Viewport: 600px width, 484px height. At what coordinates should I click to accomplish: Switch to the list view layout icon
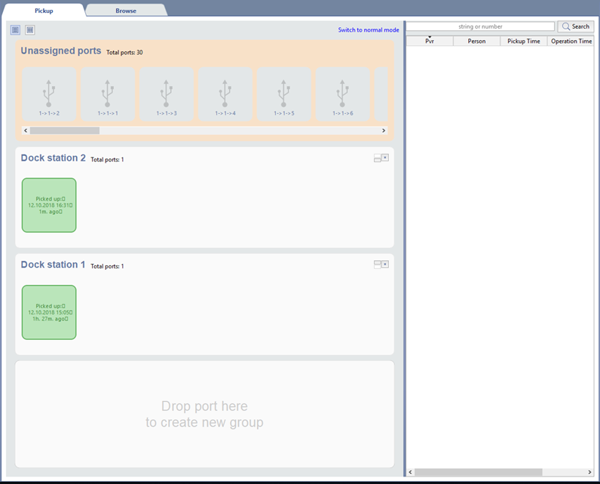point(15,30)
